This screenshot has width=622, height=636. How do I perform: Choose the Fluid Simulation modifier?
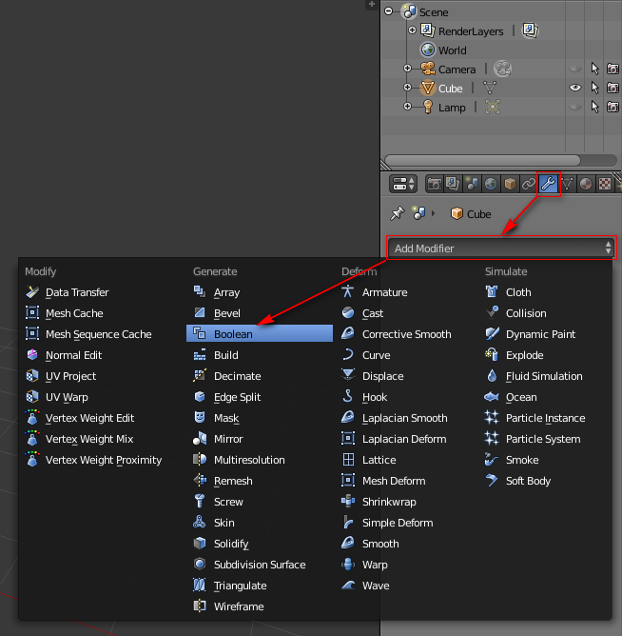tap(545, 376)
